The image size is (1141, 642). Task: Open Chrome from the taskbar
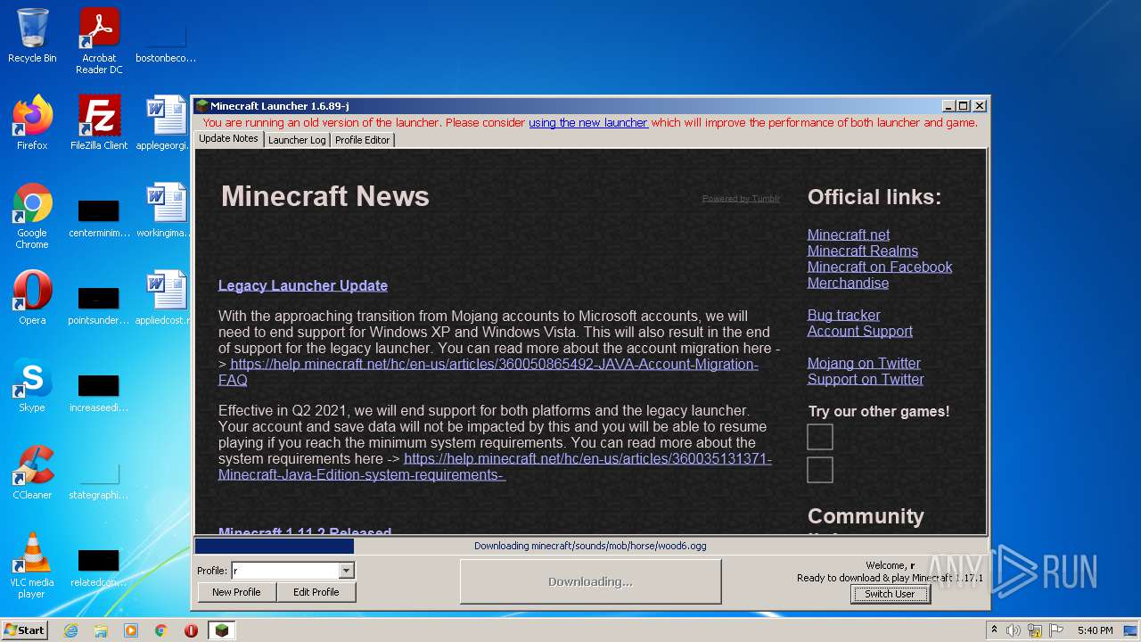[161, 630]
